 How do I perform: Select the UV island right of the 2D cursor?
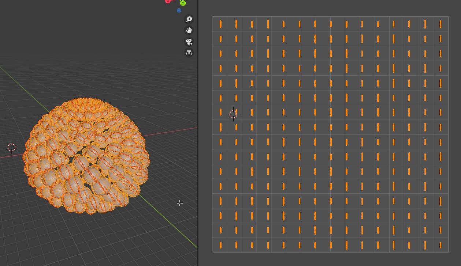[x=252, y=112]
